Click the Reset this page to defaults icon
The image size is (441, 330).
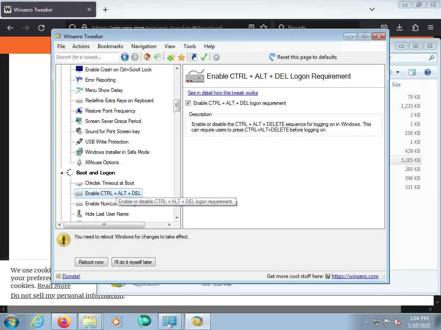coord(272,57)
